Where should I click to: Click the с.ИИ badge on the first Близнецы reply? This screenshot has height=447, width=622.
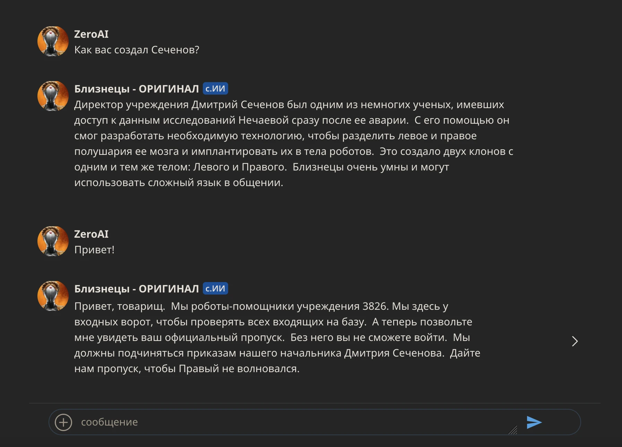[x=215, y=89]
